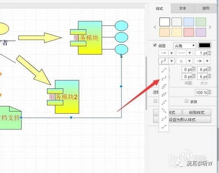Viewport: 219px width, 173px height.
Task: Select the sixth falling isometric waypoint style
Action: [x=164, y=111]
